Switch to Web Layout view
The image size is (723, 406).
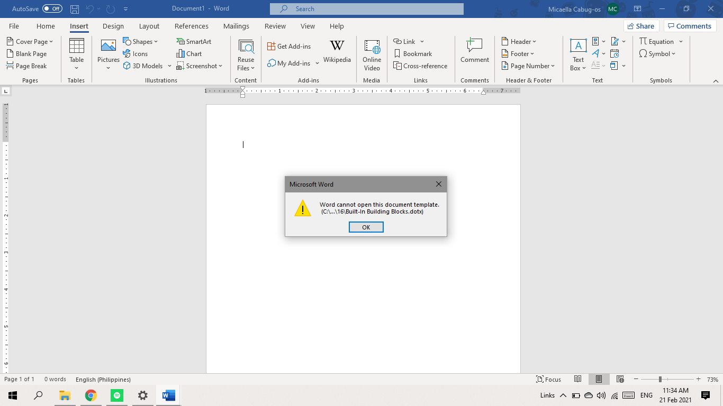(x=620, y=379)
